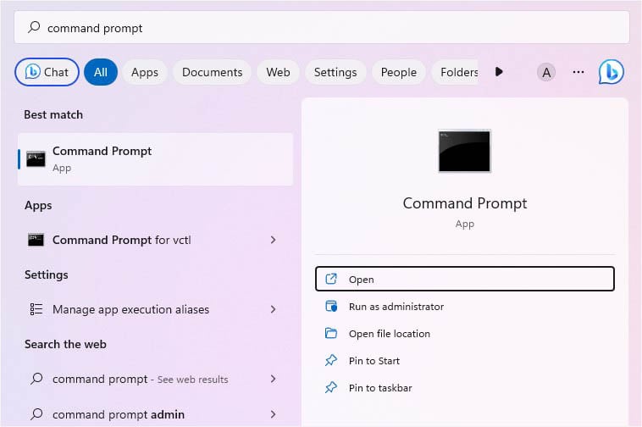642x427 pixels.
Task: Expand options for Command Prompt for vctl
Action: tap(273, 240)
